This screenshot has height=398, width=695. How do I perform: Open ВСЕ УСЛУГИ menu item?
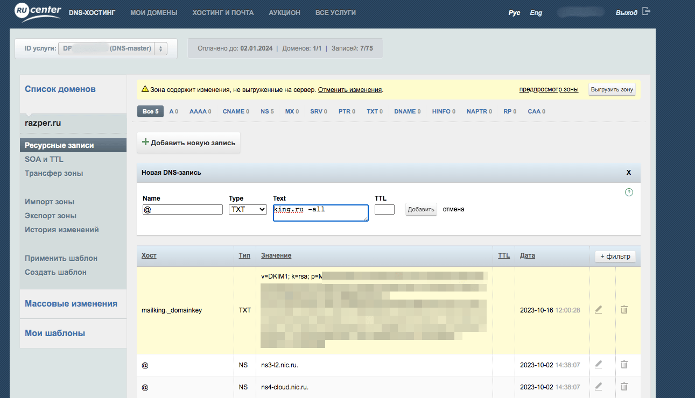(335, 12)
